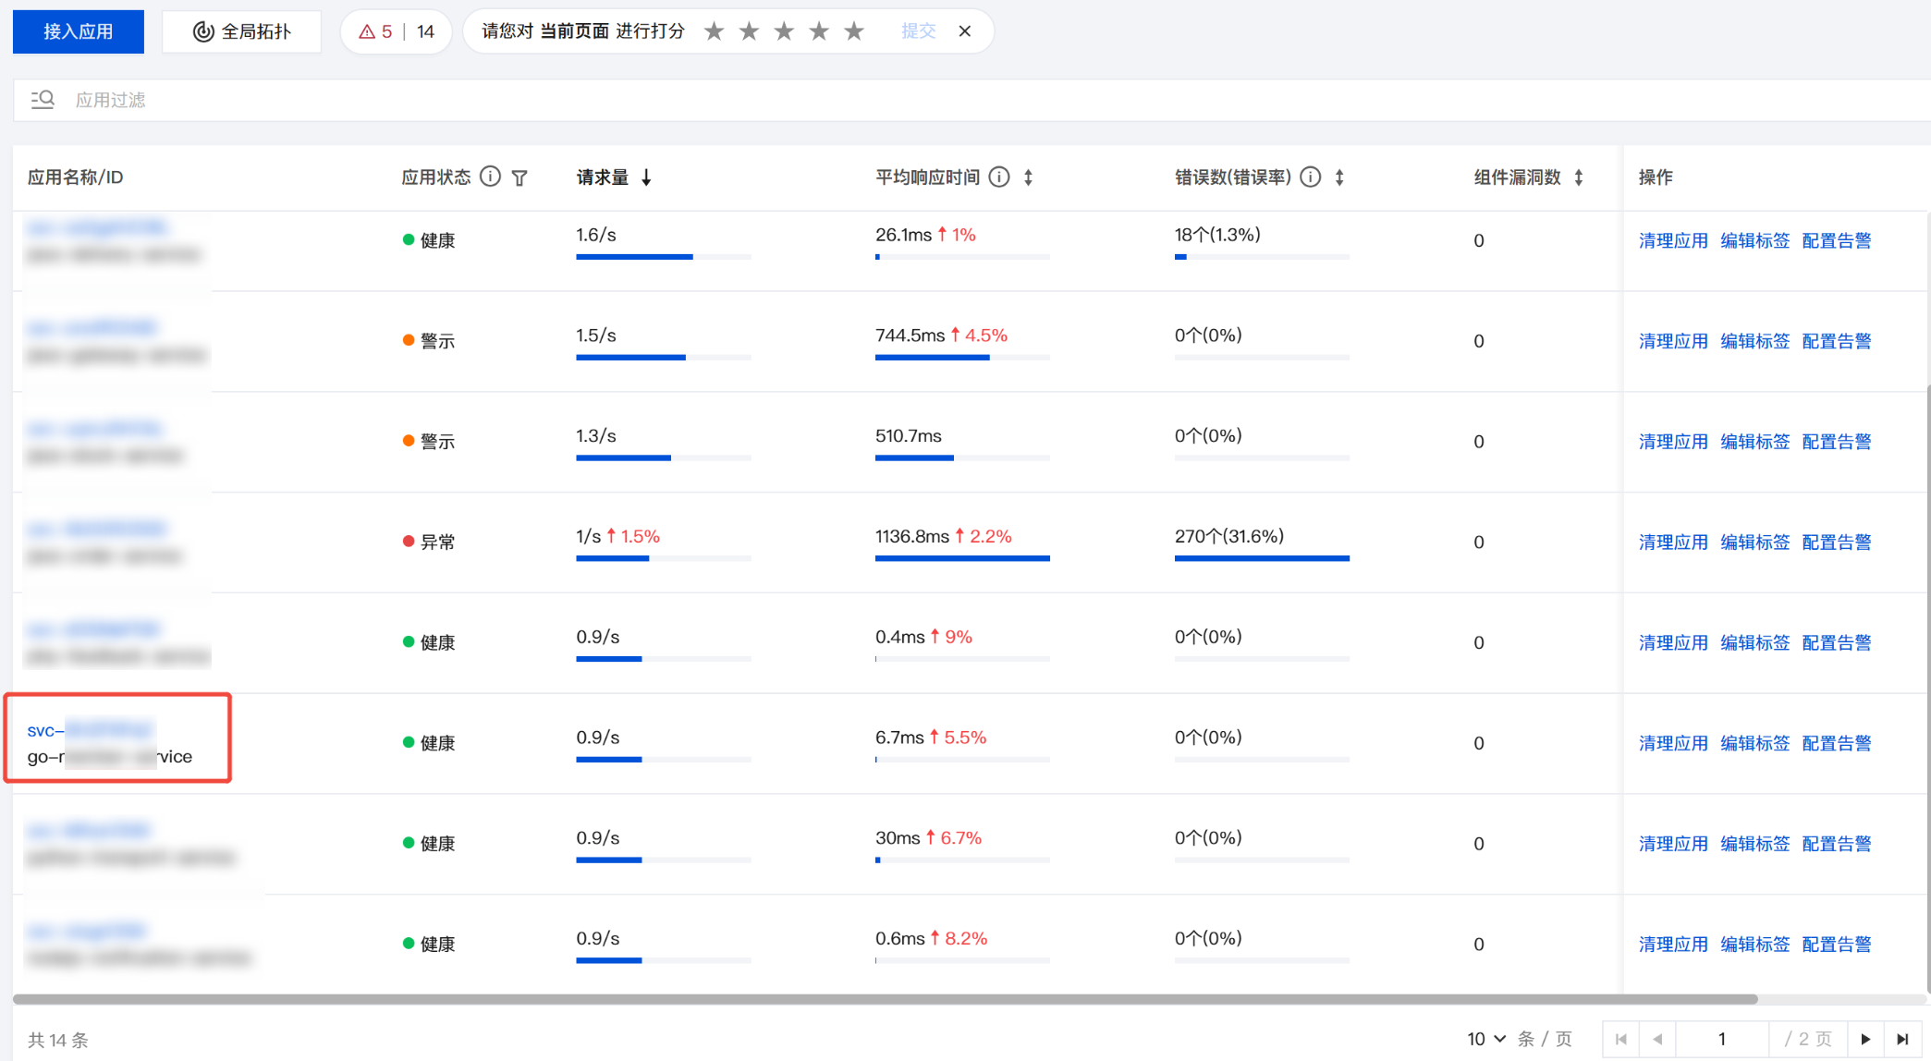1931x1061 pixels.
Task: Rate the page with the fifth star
Action: coord(854,31)
